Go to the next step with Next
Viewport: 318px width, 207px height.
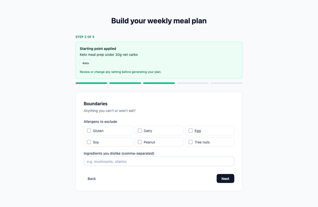click(225, 178)
